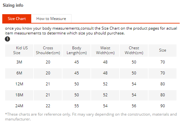Click the Cross Shoulder(cm) column header

click(x=48, y=51)
